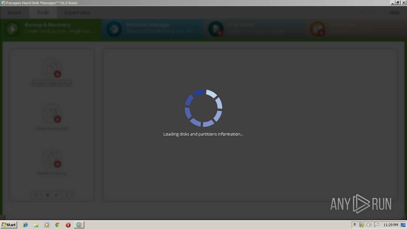Open the Help menu
Screen dimensions: 407x229
395,13
